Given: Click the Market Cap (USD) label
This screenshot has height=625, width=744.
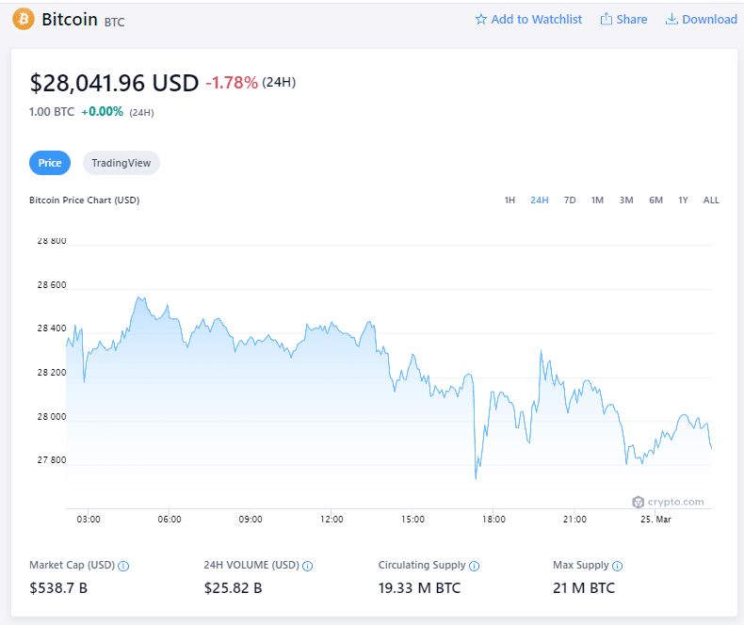Looking at the screenshot, I should [x=73, y=566].
